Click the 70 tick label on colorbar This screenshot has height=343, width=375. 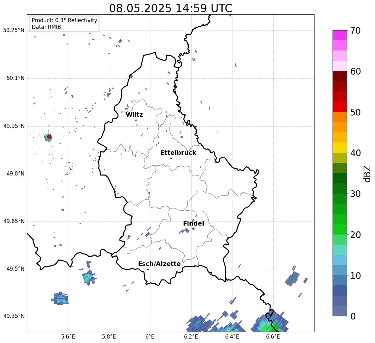click(355, 30)
